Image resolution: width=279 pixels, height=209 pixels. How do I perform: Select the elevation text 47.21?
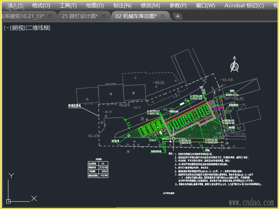pos(241,134)
